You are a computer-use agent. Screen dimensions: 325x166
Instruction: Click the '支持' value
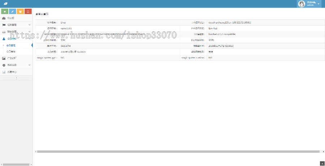(x=211, y=52)
